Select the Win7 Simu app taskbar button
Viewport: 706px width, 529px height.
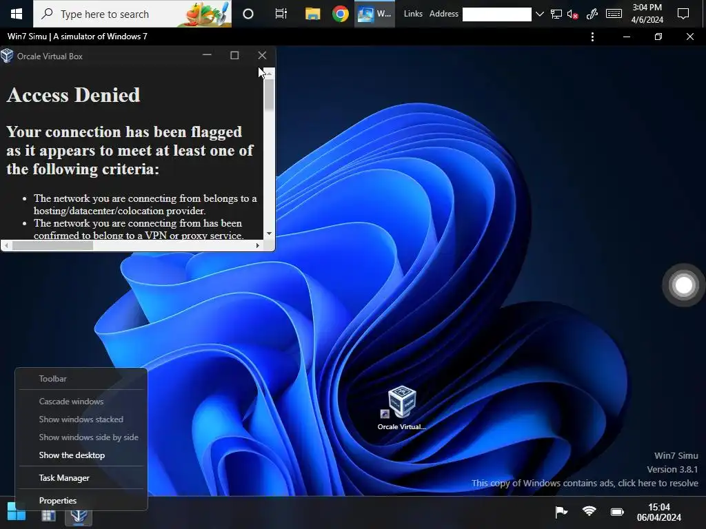374,14
